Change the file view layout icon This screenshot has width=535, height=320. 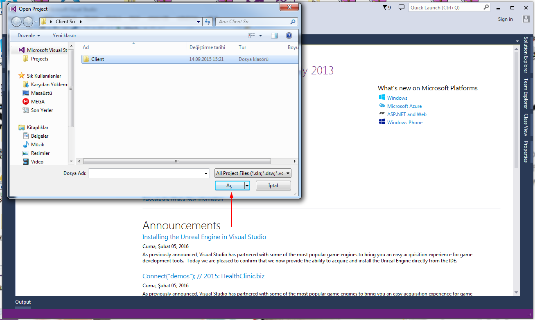point(252,36)
